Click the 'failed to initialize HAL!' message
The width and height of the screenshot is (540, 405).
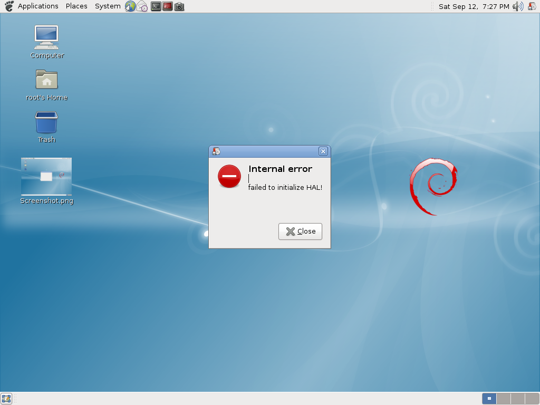pos(285,187)
